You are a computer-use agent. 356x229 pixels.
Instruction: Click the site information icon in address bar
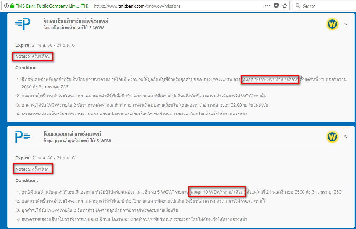tap(7, 6)
